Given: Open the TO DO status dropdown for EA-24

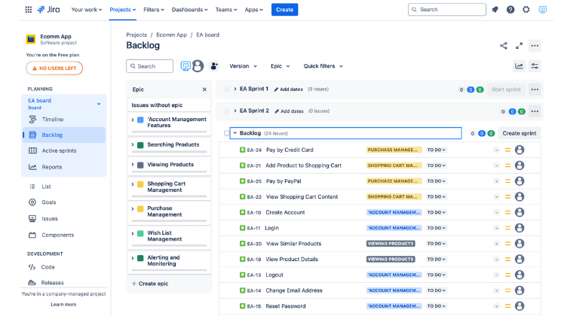Looking at the screenshot, I should coord(437,150).
